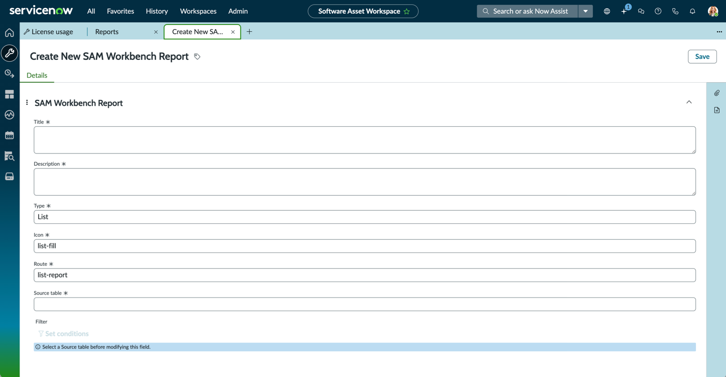The height and width of the screenshot is (377, 726).
Task: Select the Details tab
Action: point(37,75)
